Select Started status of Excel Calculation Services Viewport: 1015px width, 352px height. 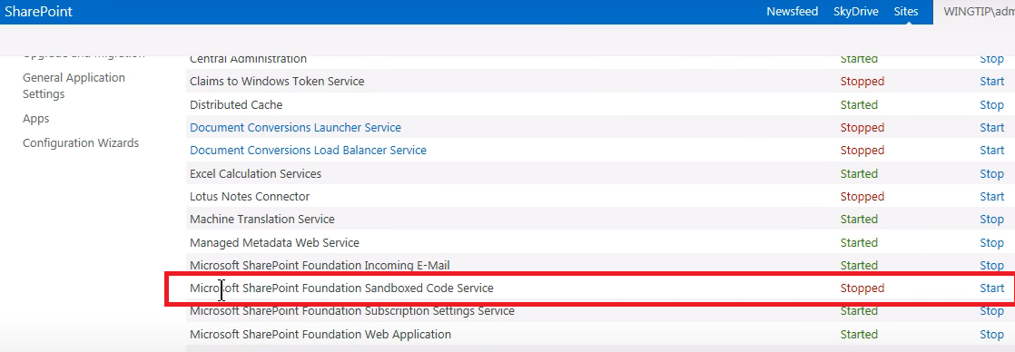tap(859, 173)
